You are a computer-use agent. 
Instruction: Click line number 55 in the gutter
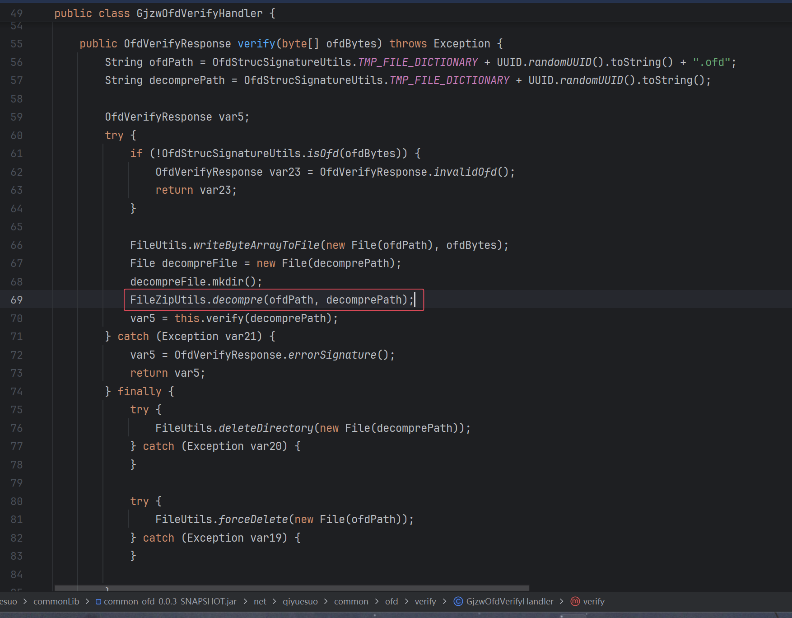coord(17,44)
